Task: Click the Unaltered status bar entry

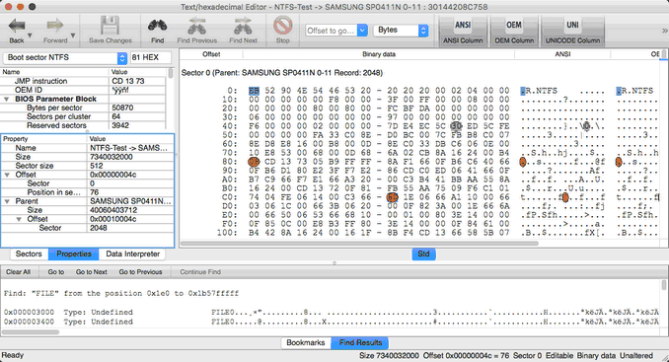Action: point(636,356)
